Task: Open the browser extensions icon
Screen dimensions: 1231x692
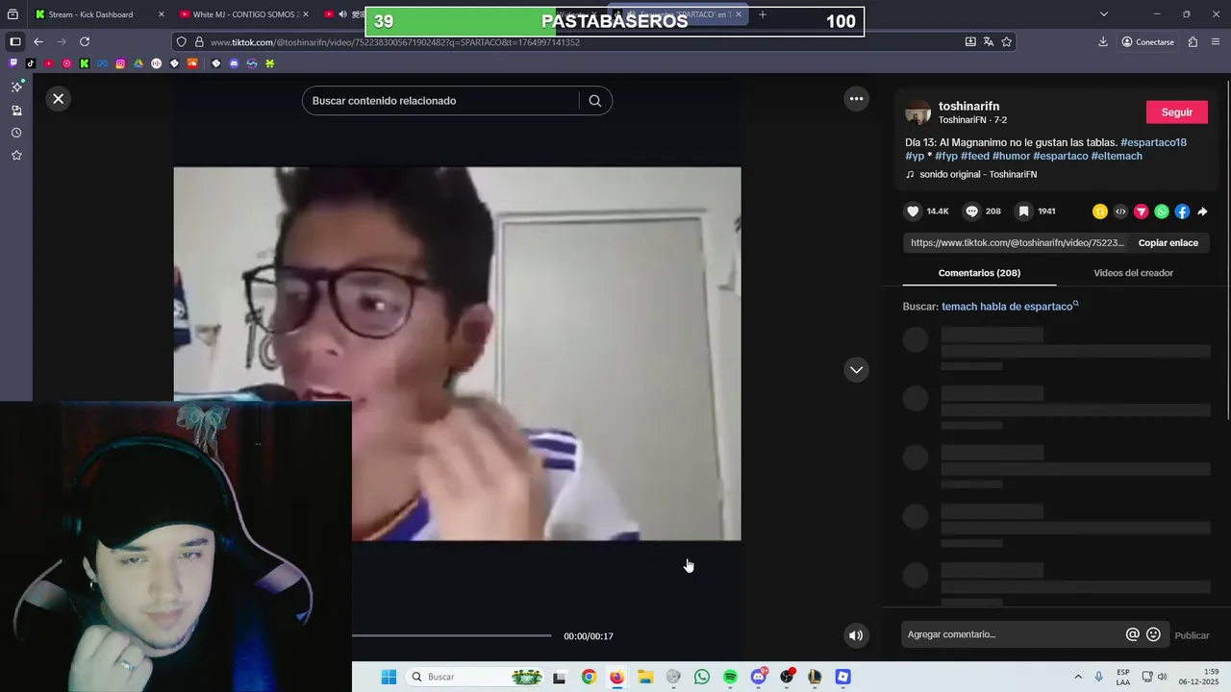Action: [x=1193, y=41]
